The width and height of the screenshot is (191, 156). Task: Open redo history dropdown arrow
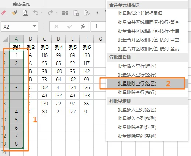coord(56,12)
